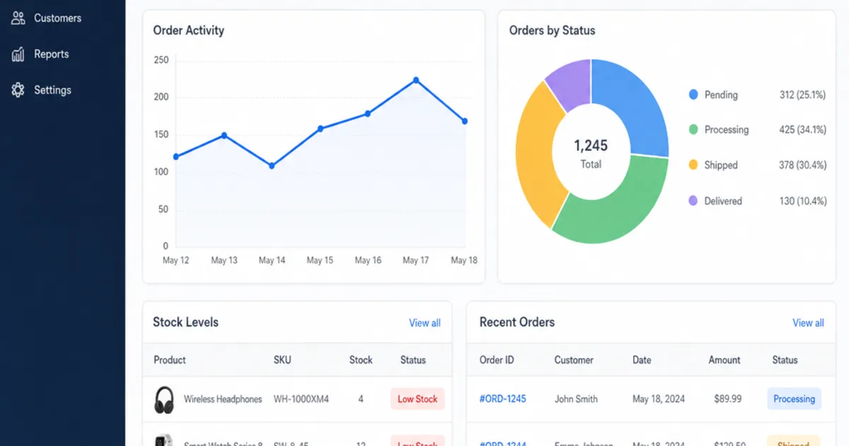Viewport: 849px width, 446px height.
Task: Click the blue Pending legend dot
Action: [693, 94]
